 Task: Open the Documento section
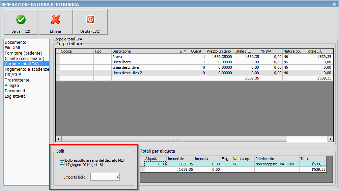[x=16, y=42]
